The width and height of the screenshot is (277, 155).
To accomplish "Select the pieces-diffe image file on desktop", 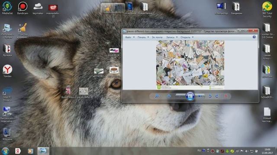I will pos(84,93).
